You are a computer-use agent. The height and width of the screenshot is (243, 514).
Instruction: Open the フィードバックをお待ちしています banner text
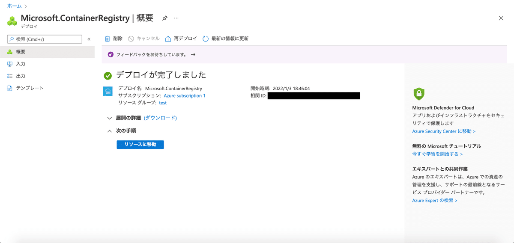pyautogui.click(x=152, y=55)
